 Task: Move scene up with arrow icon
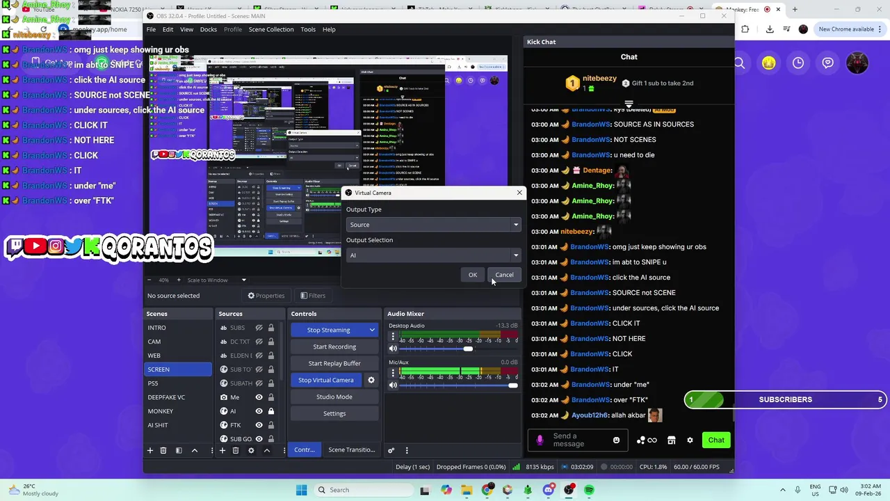pos(195,450)
